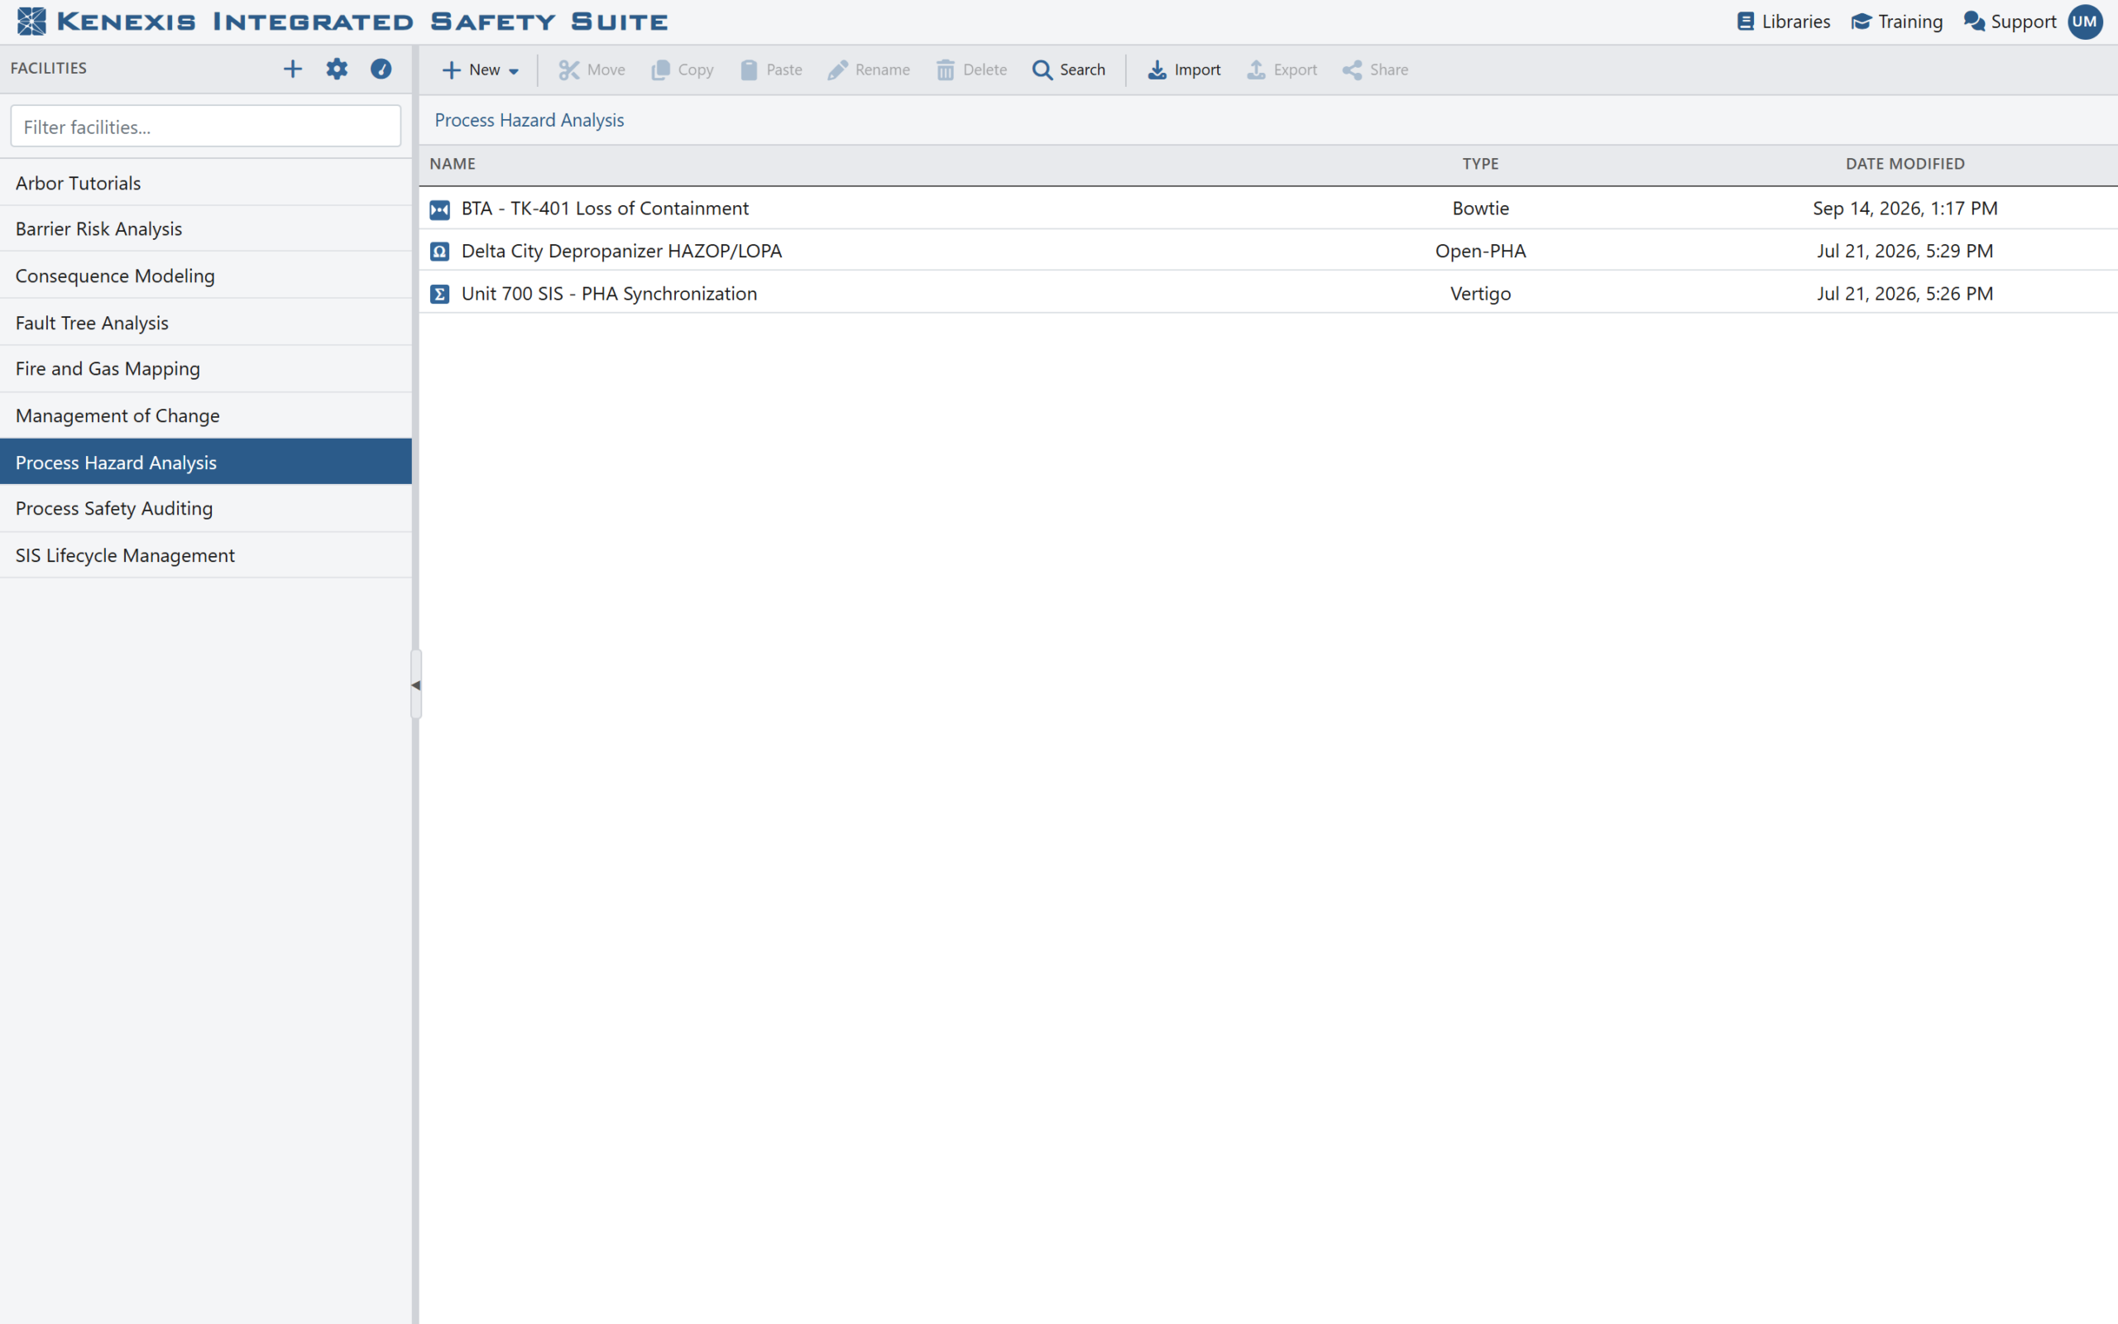
Task: Click the Filter facilities input field
Action: (x=206, y=127)
